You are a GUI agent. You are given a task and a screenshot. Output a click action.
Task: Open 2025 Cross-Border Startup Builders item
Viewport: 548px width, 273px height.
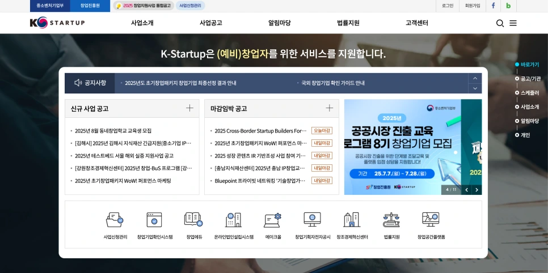pos(260,131)
